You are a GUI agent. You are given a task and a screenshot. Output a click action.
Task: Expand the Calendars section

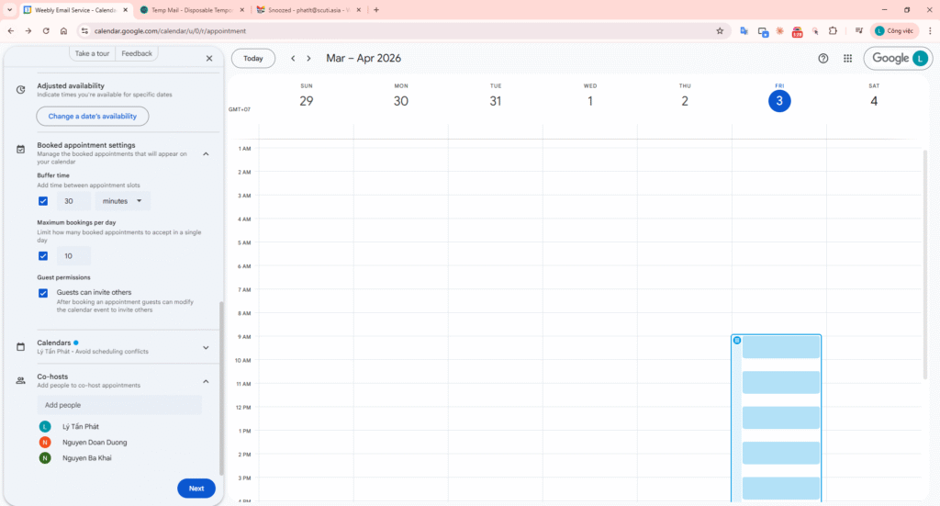pos(206,347)
